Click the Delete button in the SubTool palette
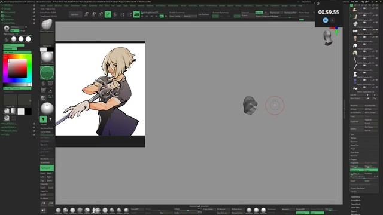383x215 pixels. tap(357, 129)
